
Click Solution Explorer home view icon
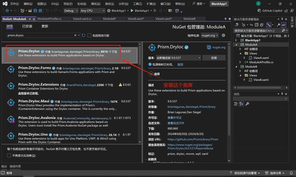(x=236, y=25)
